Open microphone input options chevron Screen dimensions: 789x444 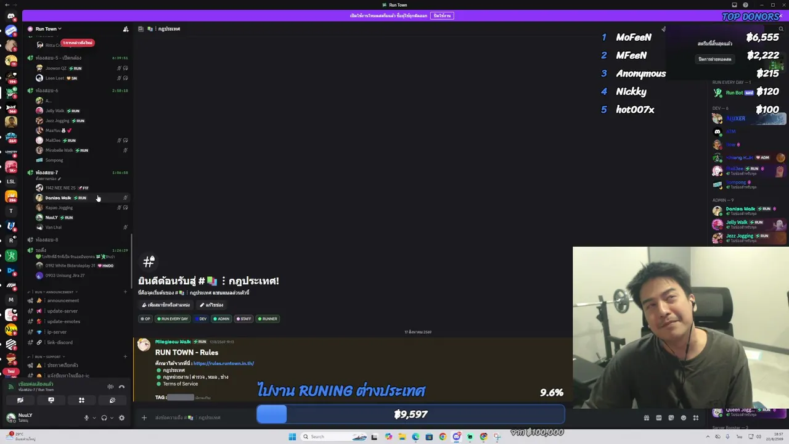click(x=94, y=417)
